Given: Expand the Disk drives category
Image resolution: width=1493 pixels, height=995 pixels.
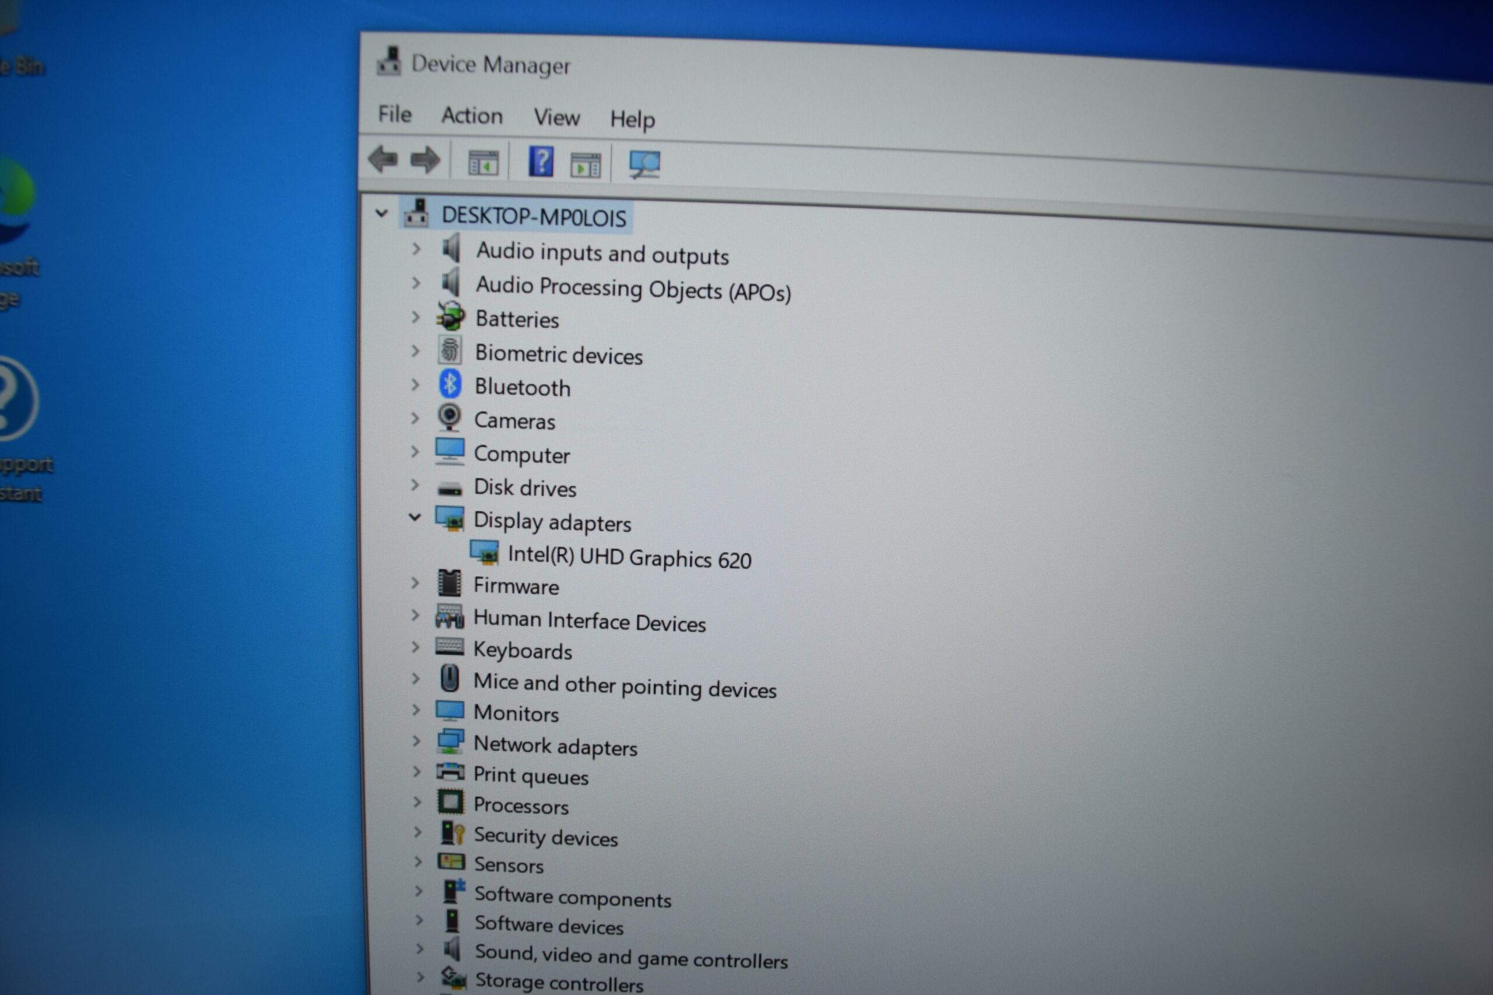Looking at the screenshot, I should [x=415, y=486].
